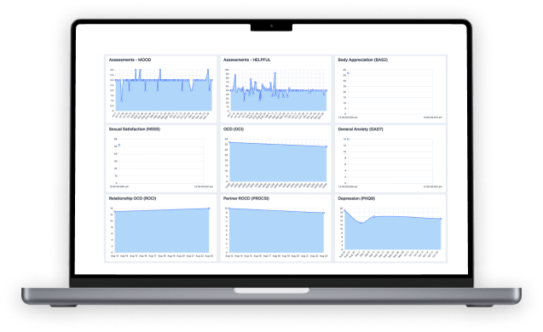Click the first data point of OCD chart
The width and height of the screenshot is (543, 332).
(229, 142)
